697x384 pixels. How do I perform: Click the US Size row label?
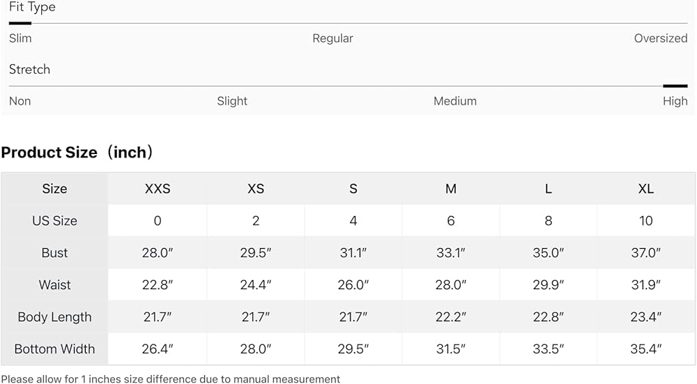click(54, 221)
